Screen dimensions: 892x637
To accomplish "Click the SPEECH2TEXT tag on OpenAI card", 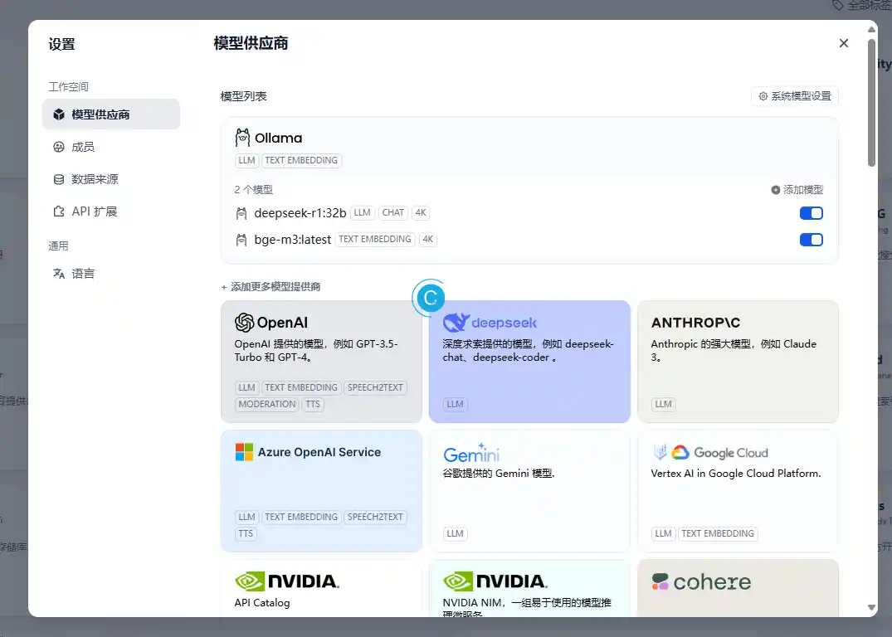I will click(x=375, y=388).
